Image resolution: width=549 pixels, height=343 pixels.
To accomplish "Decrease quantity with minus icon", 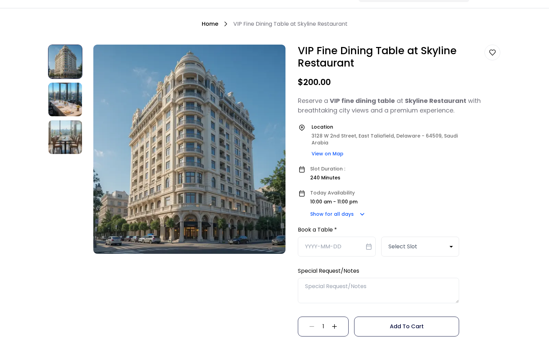I will tap(312, 327).
